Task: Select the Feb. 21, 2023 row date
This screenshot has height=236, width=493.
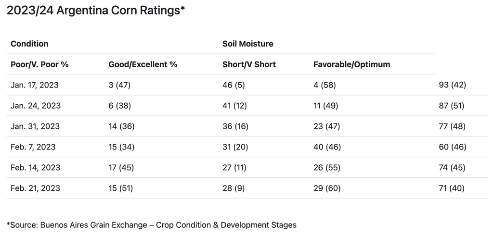Action: click(35, 188)
